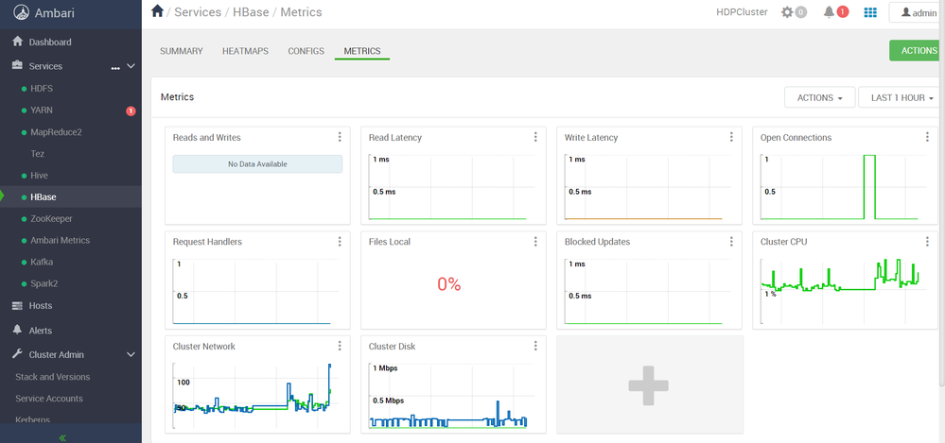Click Services breadcrumb link
The width and height of the screenshot is (945, 443).
pyautogui.click(x=196, y=12)
